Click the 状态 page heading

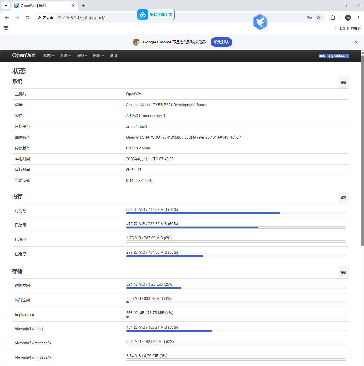coord(19,71)
